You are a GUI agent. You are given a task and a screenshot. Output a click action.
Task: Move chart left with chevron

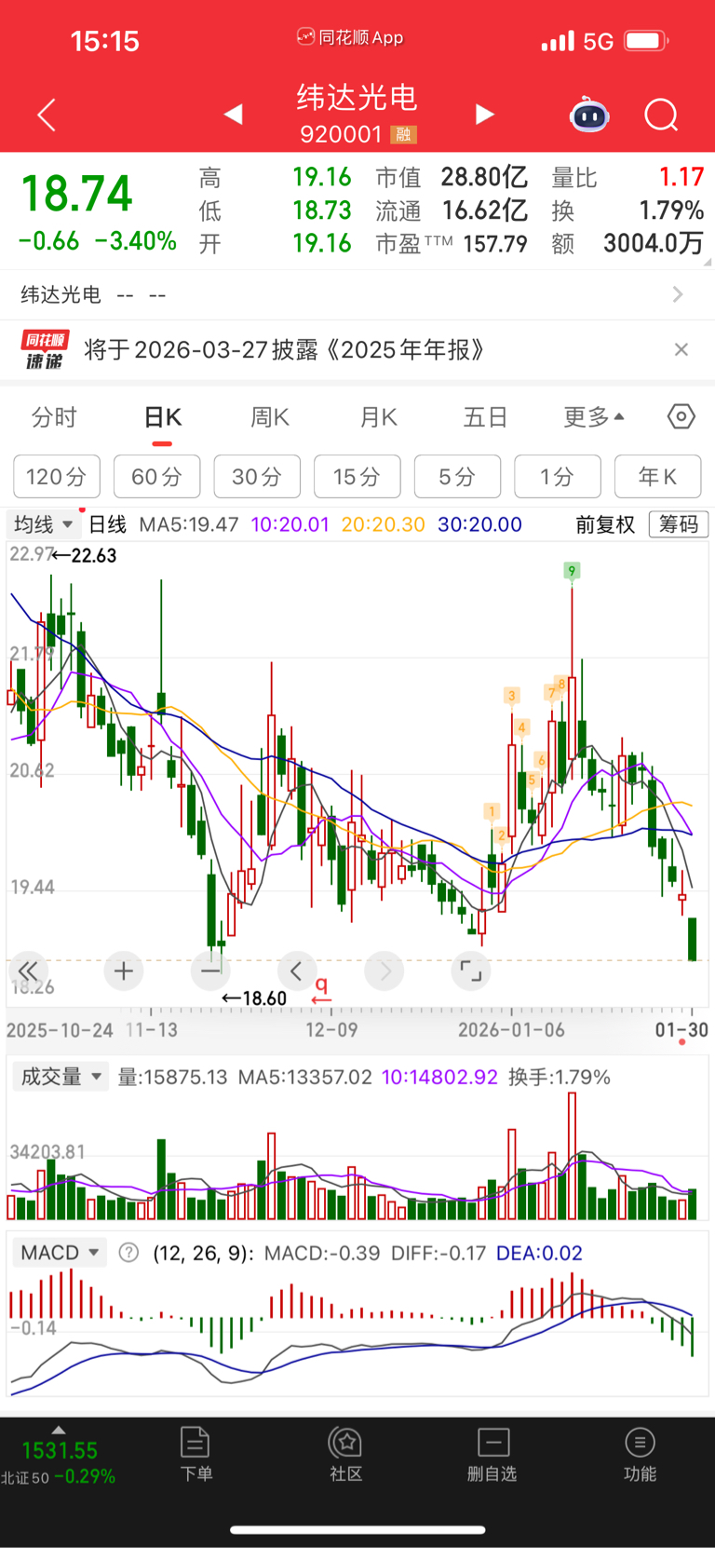[x=297, y=971]
